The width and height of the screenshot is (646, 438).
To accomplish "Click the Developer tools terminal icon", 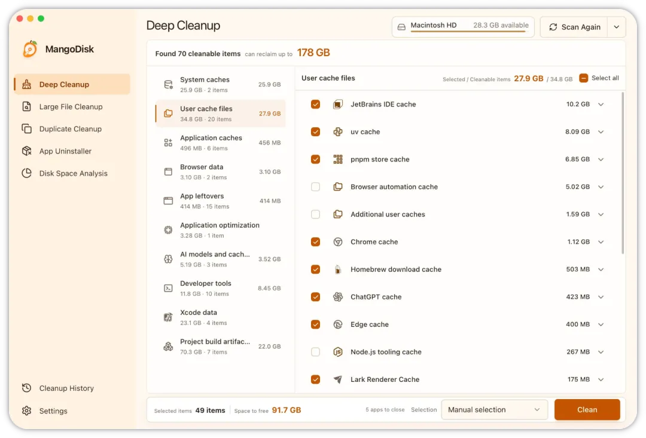I will click(x=168, y=288).
